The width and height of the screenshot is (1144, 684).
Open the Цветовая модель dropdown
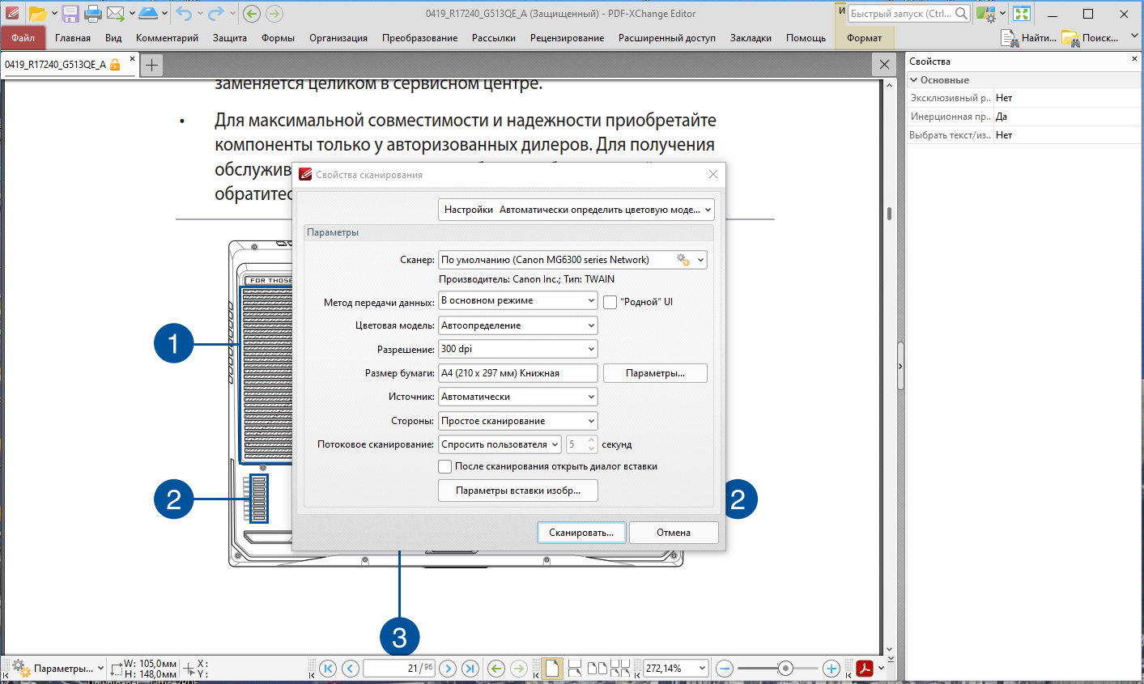coord(518,325)
